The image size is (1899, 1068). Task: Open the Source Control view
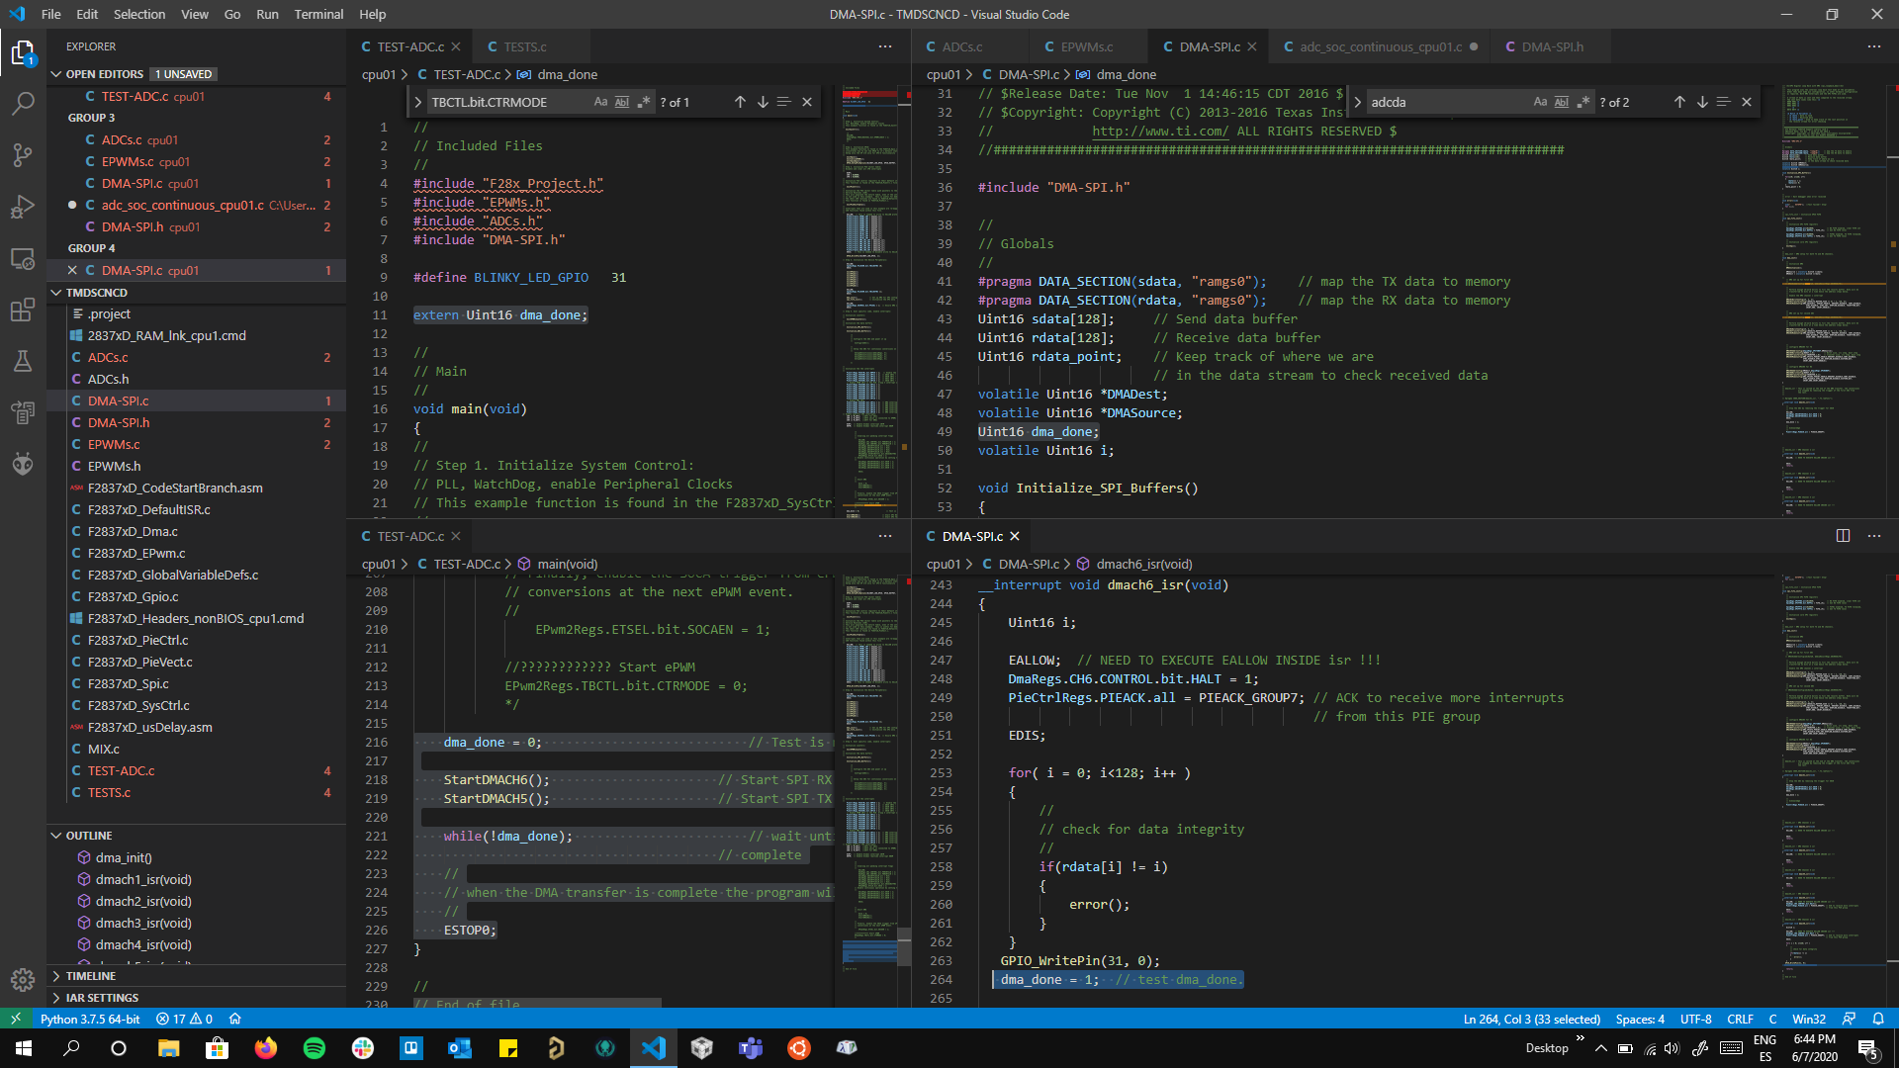tap(22, 155)
